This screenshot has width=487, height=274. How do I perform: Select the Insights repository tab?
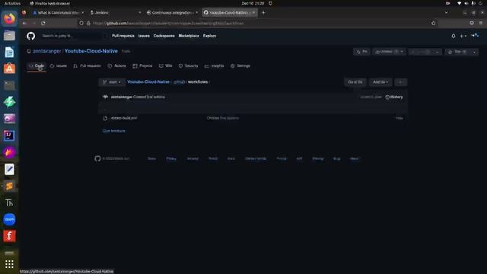pyautogui.click(x=215, y=66)
